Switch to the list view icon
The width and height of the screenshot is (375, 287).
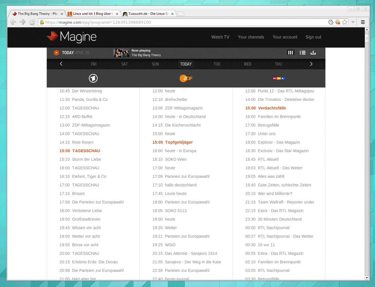click(303, 53)
